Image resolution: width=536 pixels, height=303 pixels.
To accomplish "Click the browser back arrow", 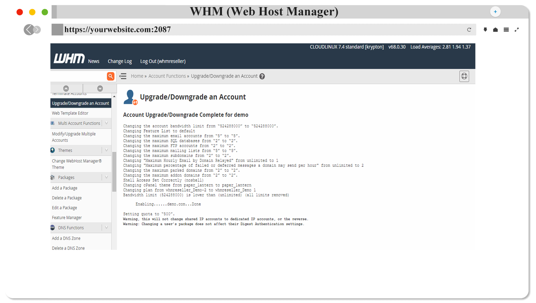I will click(28, 30).
